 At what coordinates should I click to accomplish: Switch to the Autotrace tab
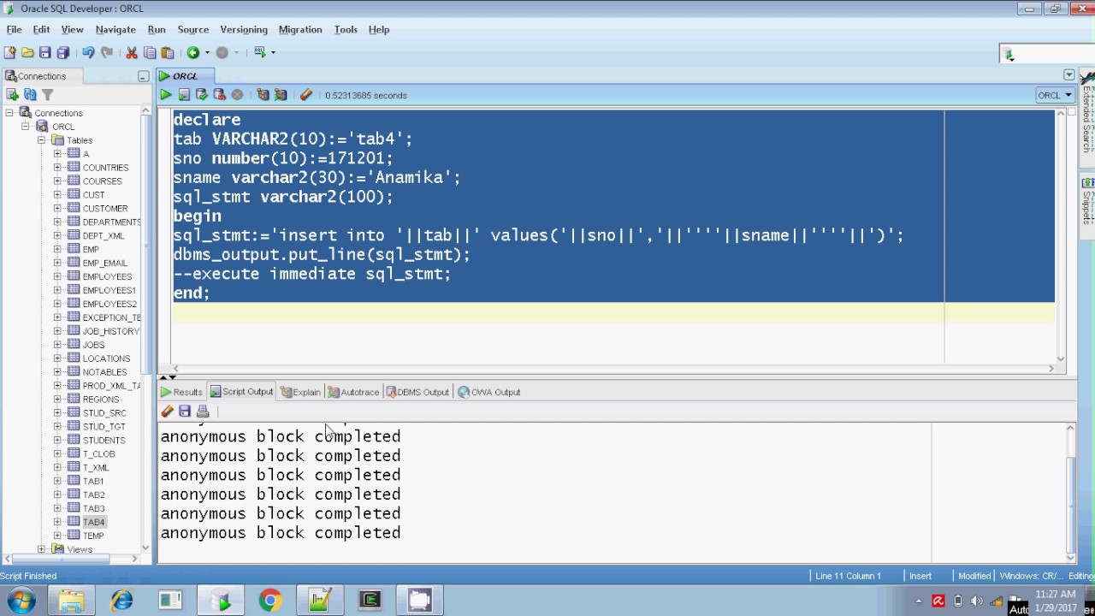[x=353, y=392]
